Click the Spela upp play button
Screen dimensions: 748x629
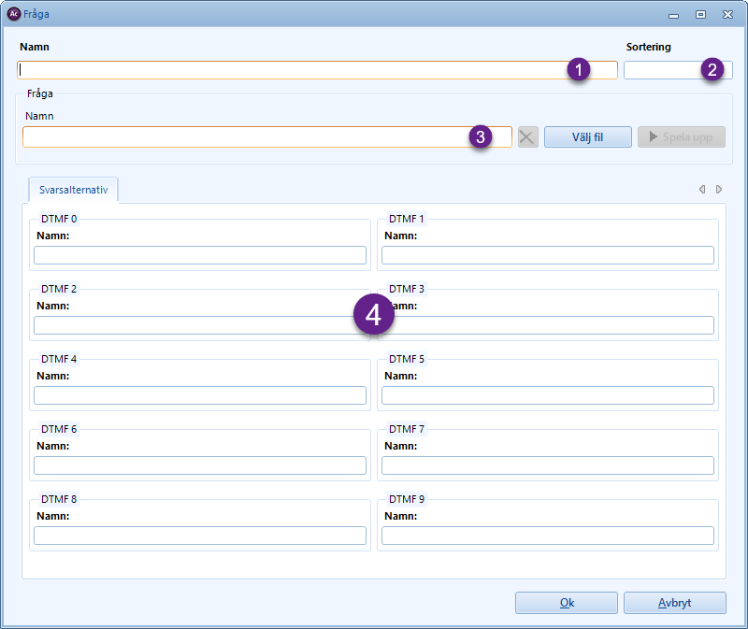682,137
